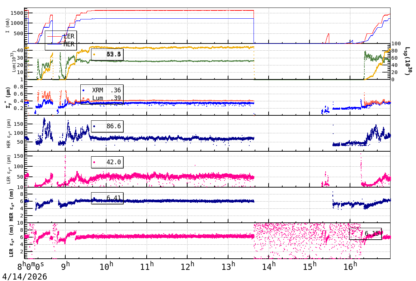The width and height of the screenshot is (416, 281).
Task: Click the I (mA) y-axis title
Action: point(8,26)
